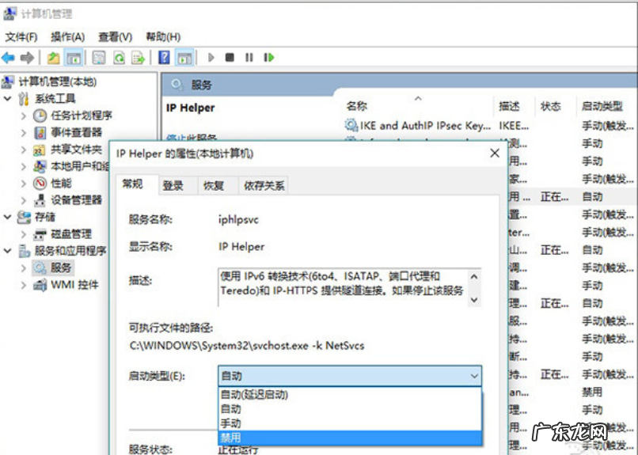The image size is (638, 455).
Task: Click the Stop Service square icon
Action: coord(230,58)
